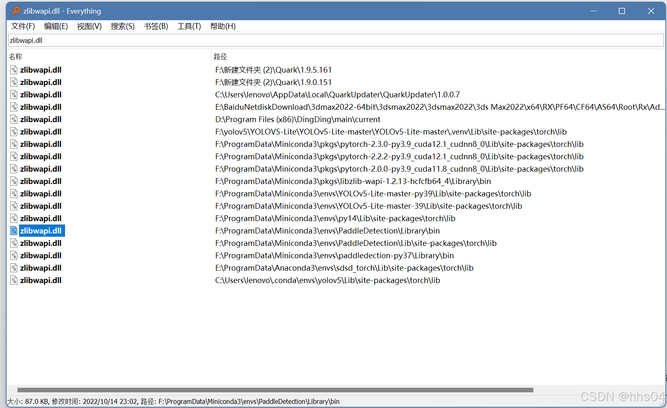Open the 书签(B) dropdown menu

pos(155,26)
